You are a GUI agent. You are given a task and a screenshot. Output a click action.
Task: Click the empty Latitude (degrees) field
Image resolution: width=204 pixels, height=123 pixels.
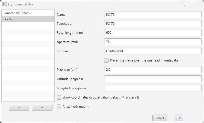153,79
